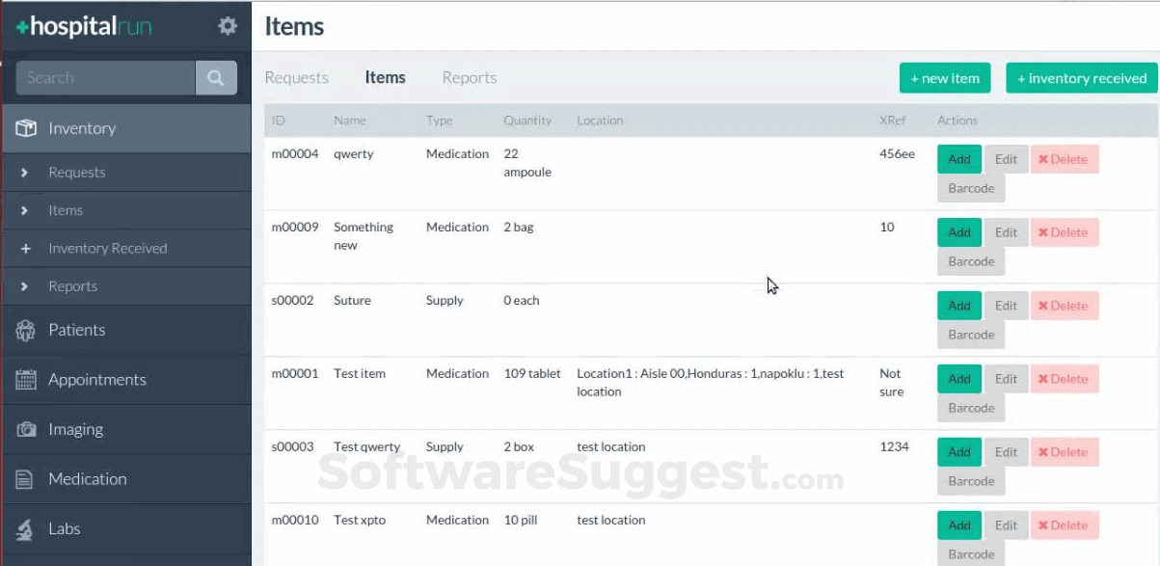Select the Inventory box icon
Viewport: 1160px width, 566px height.
26,128
